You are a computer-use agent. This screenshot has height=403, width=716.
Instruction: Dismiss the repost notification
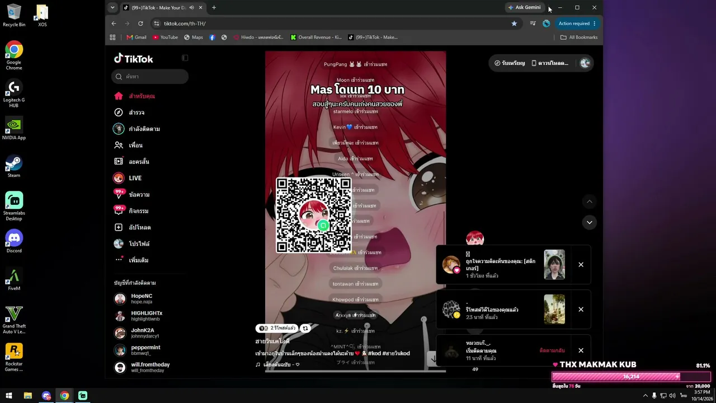581,310
